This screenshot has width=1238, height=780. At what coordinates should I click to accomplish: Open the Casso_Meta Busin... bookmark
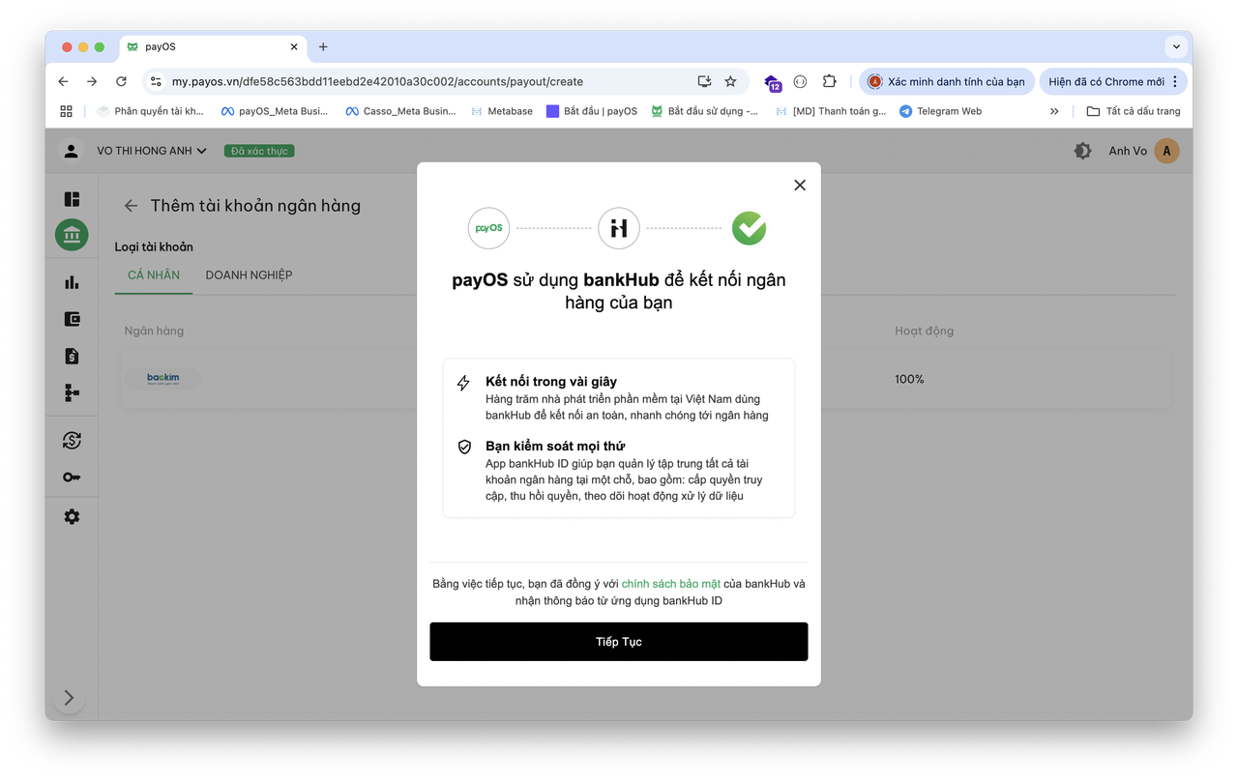(x=400, y=111)
